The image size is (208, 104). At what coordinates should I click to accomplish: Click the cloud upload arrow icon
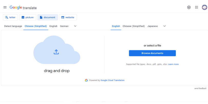coord(56,52)
